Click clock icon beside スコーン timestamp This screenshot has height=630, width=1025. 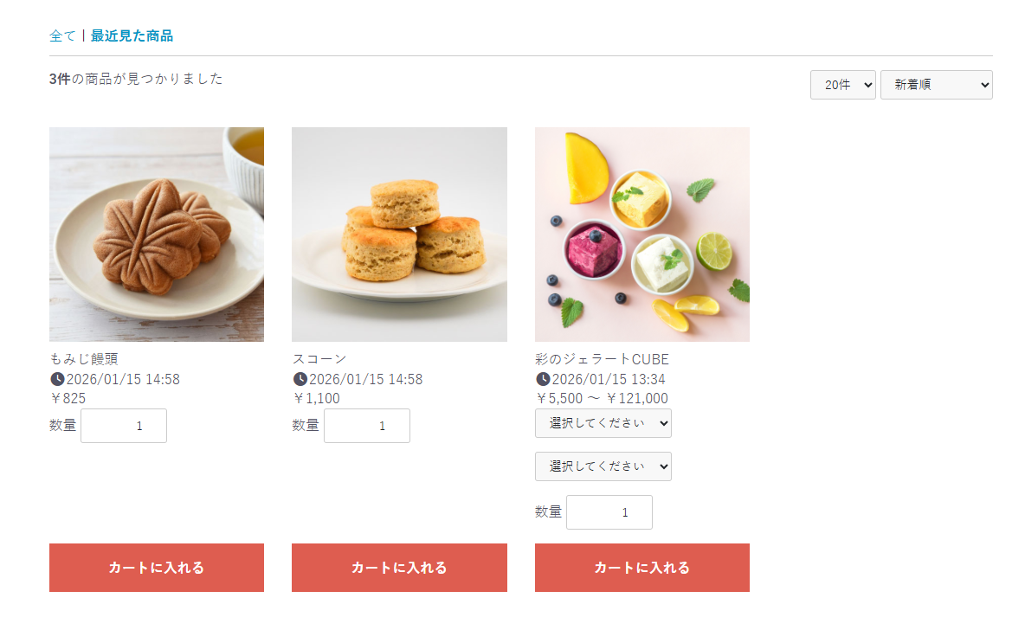(300, 379)
